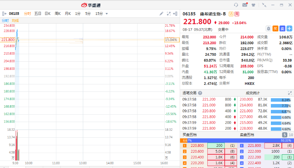Expand the 成交统计 panel icon
This screenshot has height=168, width=294.
(x=290, y=93)
